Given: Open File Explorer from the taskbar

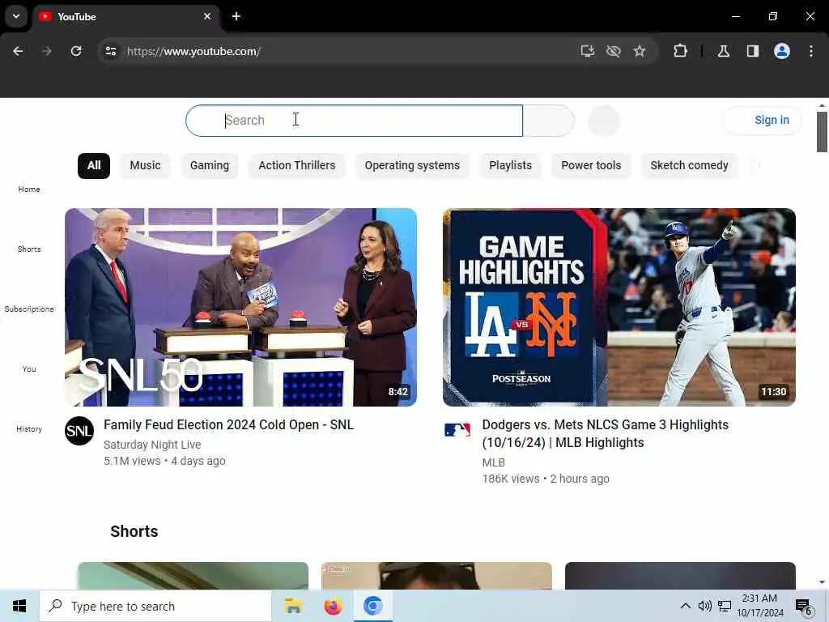Looking at the screenshot, I should click(293, 606).
